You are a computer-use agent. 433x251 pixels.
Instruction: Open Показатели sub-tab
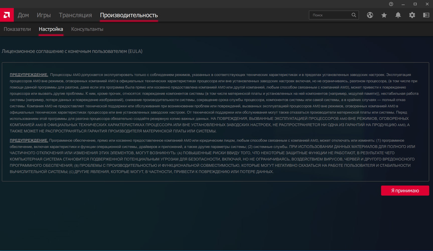coord(17,29)
